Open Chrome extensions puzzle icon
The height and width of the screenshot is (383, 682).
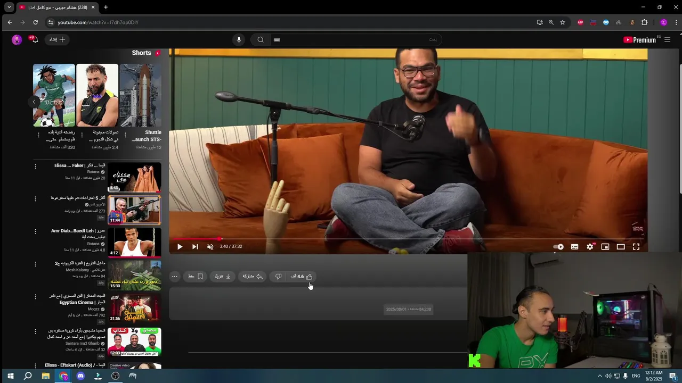[x=644, y=22]
